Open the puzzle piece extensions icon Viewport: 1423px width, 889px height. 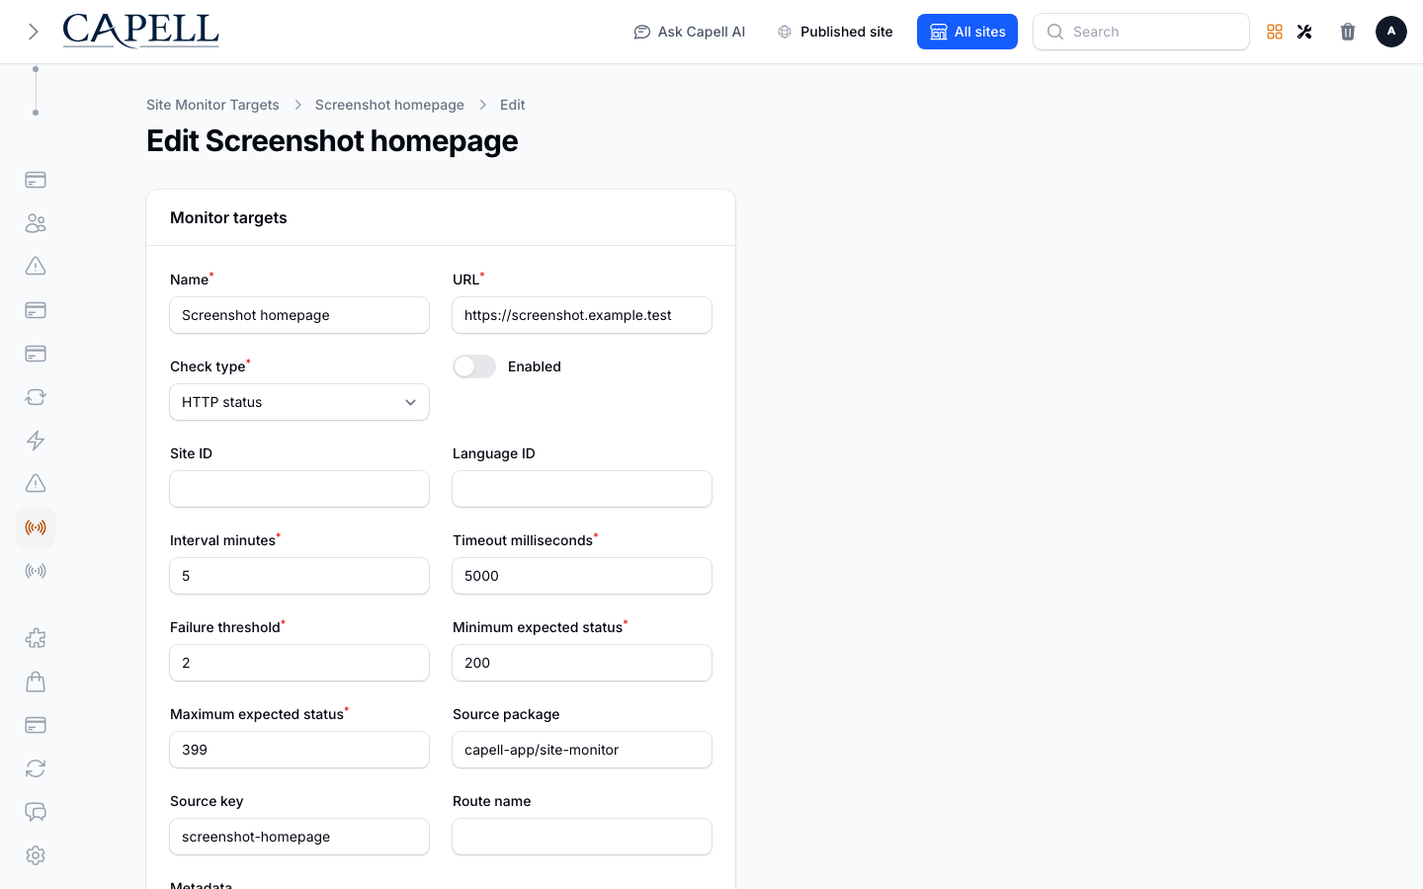coord(36,638)
